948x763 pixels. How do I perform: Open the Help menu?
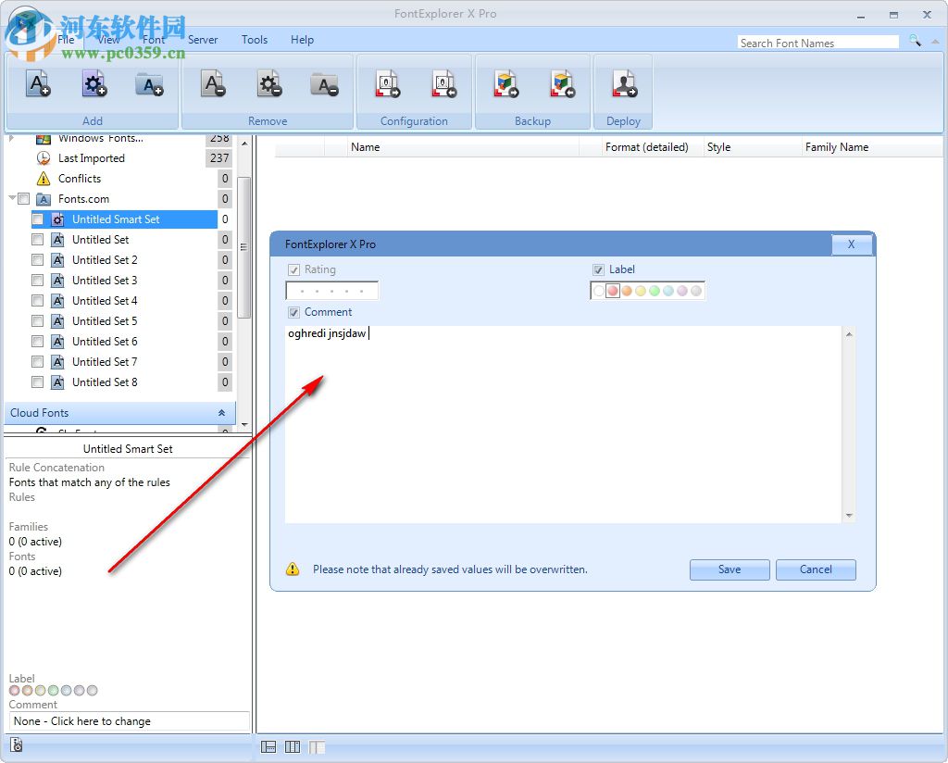pos(303,40)
